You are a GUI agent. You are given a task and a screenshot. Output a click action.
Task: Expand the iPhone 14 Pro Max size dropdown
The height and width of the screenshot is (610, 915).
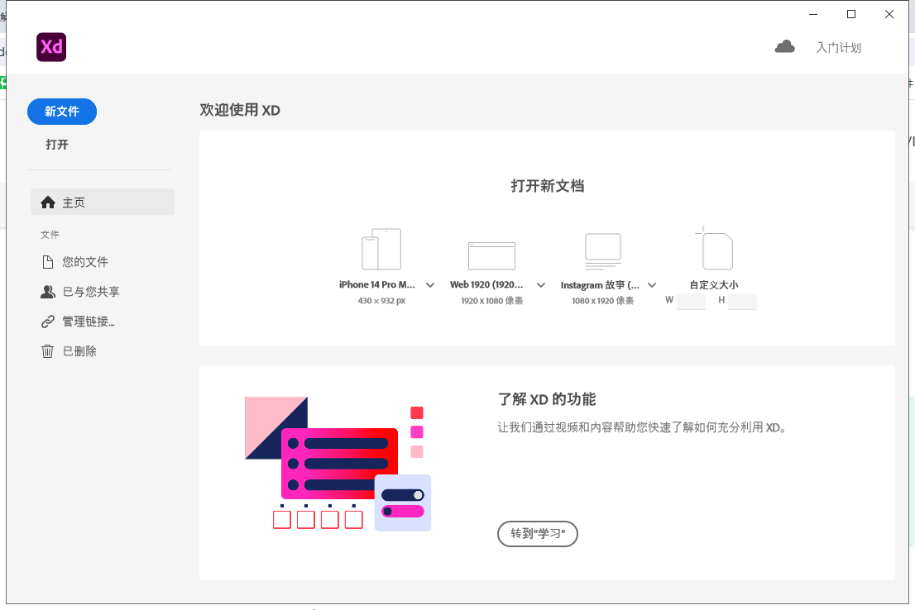[x=430, y=285]
